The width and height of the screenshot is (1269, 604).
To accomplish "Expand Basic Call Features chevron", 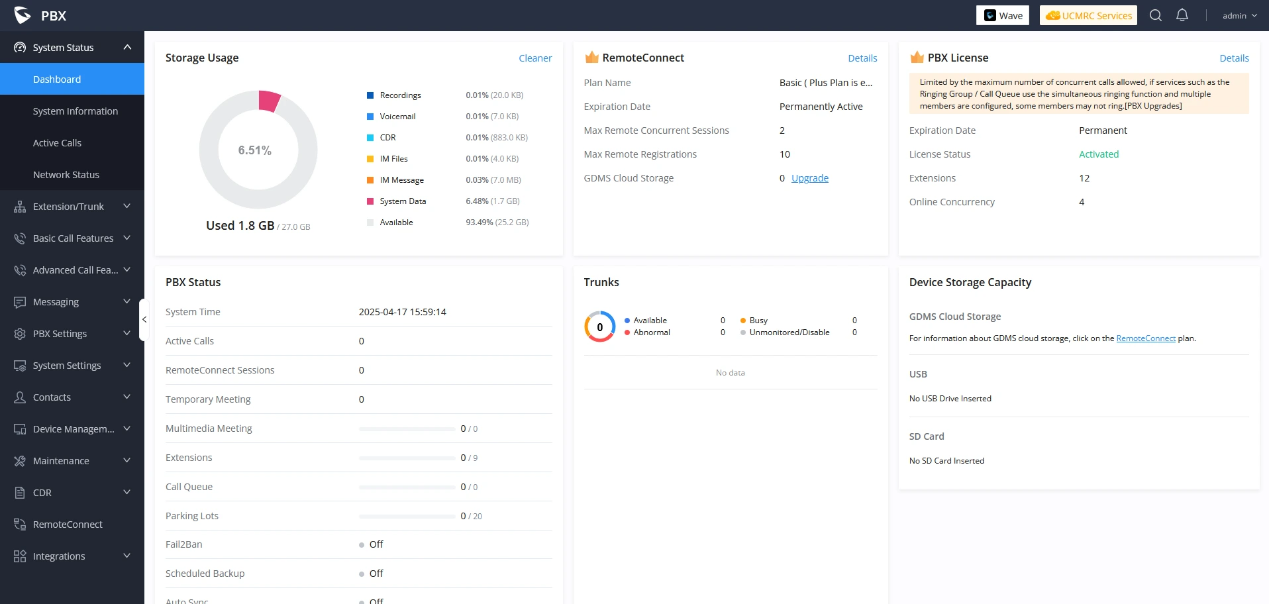I will [127, 238].
